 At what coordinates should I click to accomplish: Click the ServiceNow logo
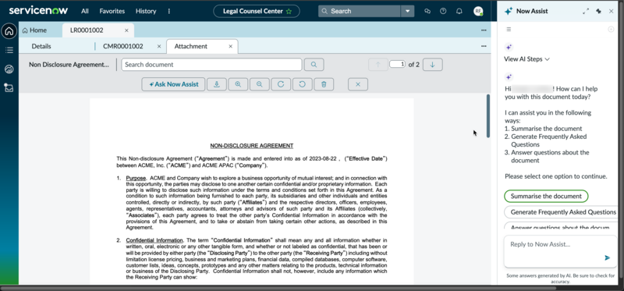pyautogui.click(x=38, y=11)
